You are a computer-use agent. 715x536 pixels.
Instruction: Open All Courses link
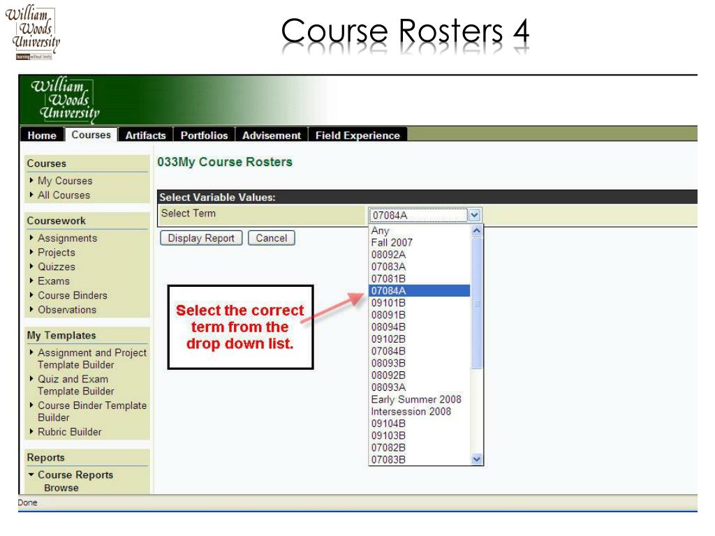tap(64, 195)
